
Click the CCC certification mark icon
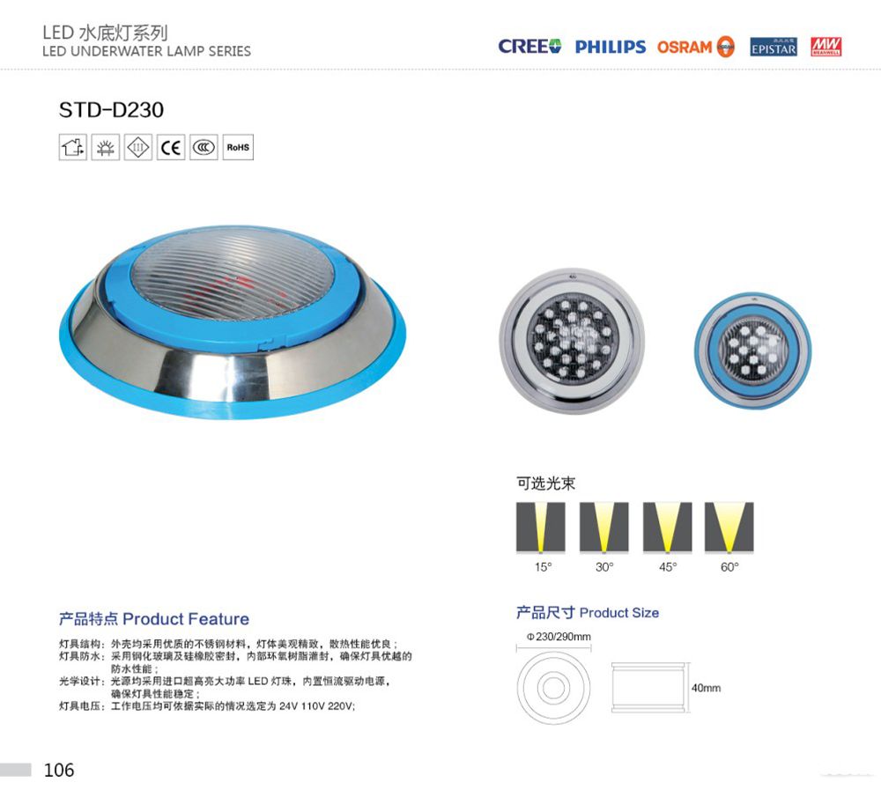[204, 147]
